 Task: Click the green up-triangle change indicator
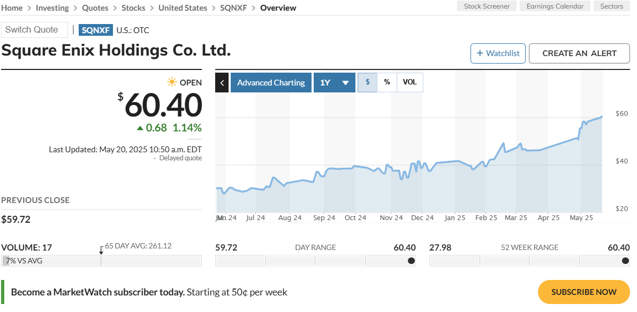pos(140,128)
